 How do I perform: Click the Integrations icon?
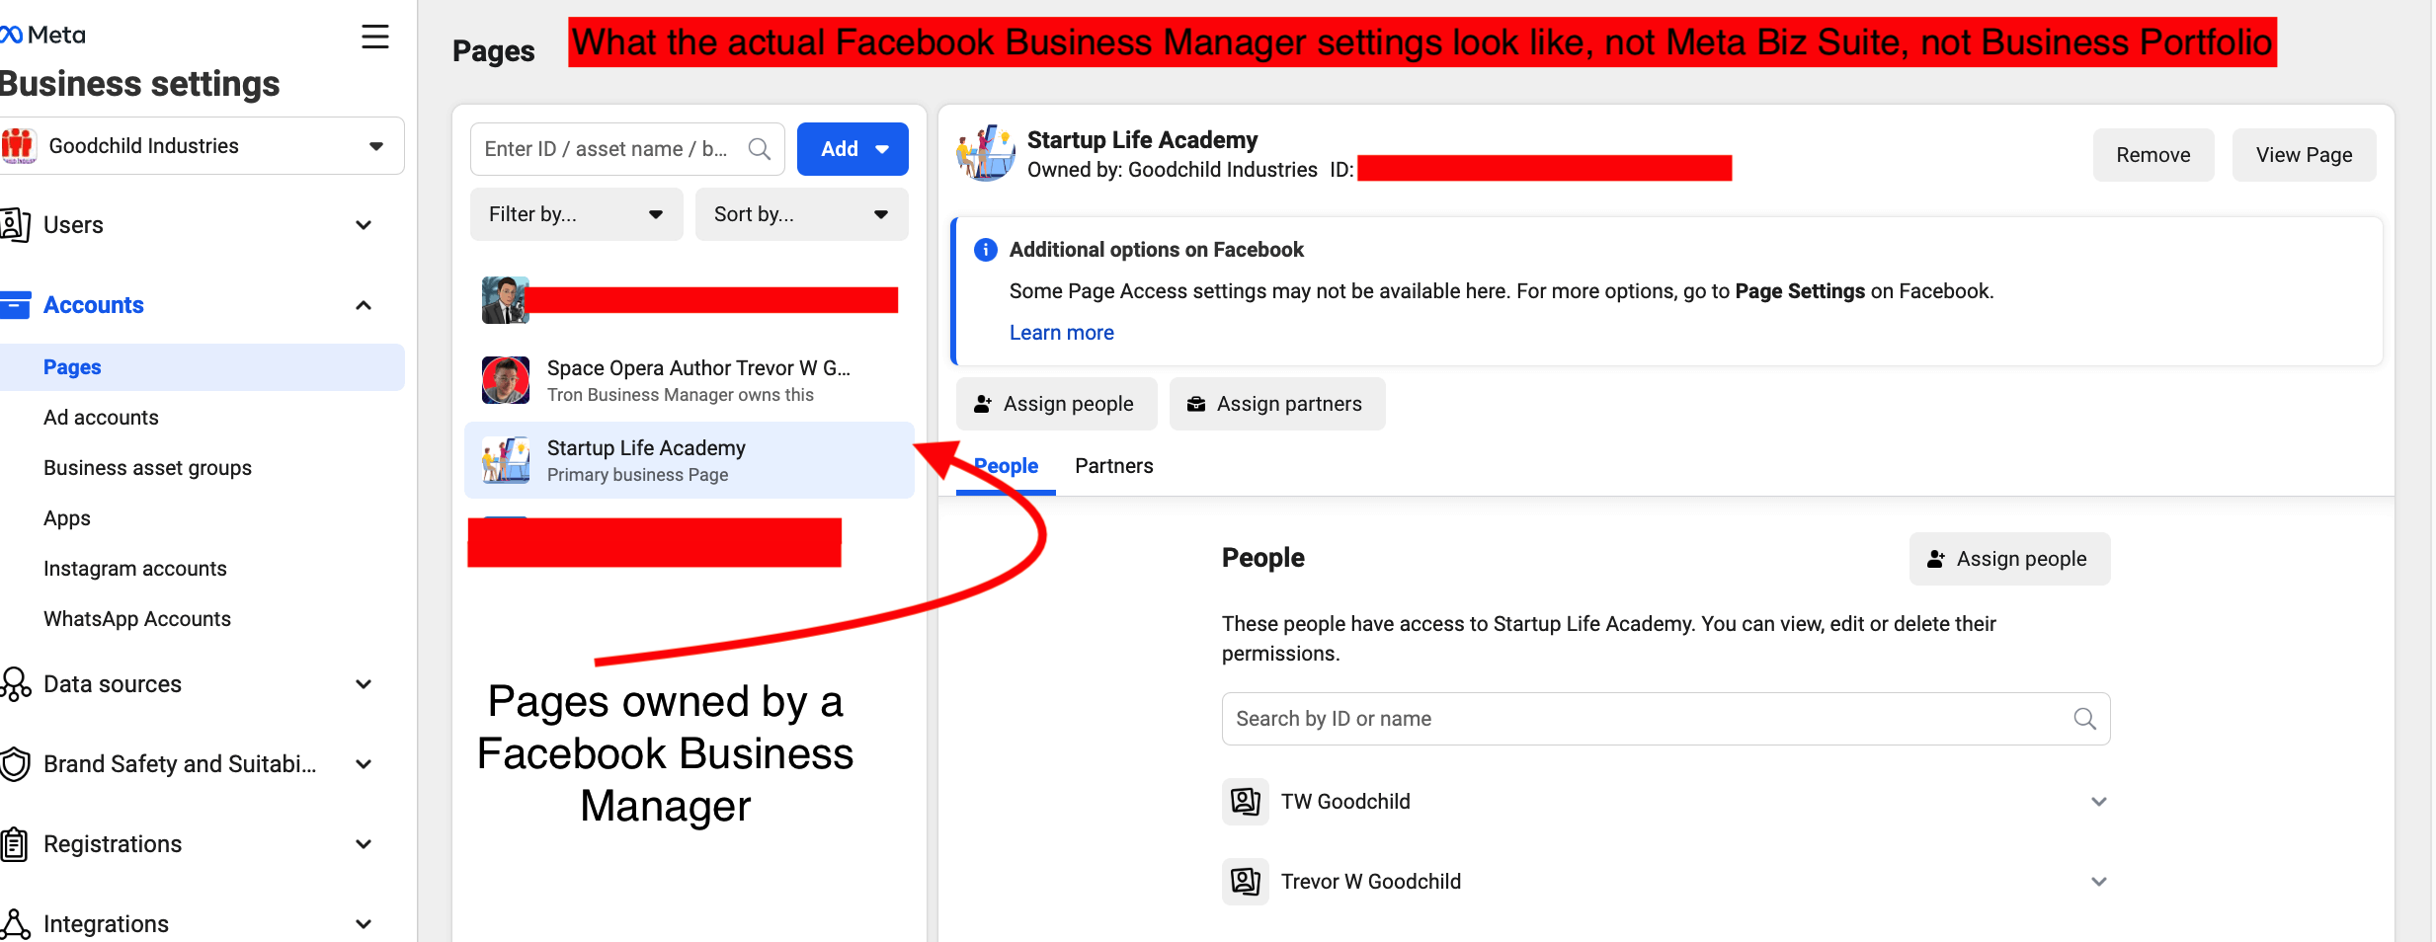tap(15, 924)
